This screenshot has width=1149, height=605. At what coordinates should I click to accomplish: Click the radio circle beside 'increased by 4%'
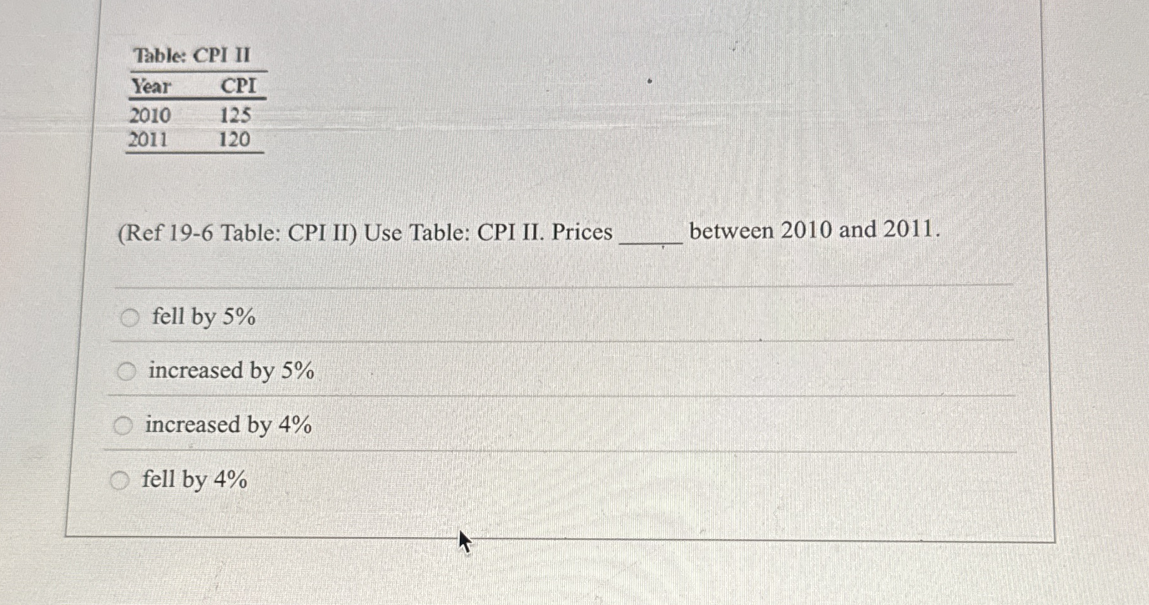point(123,425)
